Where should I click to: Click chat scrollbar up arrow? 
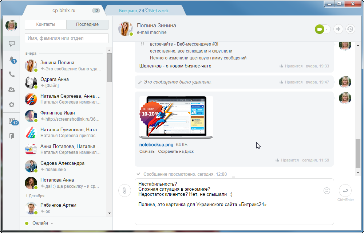pyautogui.click(x=358, y=45)
